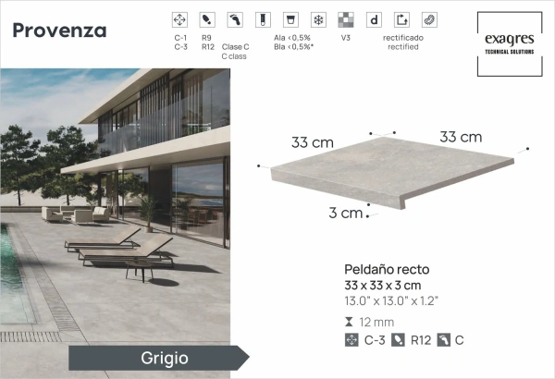Screen dimensions: 555x379
Task: Click the Grigio color label banner
Action: point(157,358)
